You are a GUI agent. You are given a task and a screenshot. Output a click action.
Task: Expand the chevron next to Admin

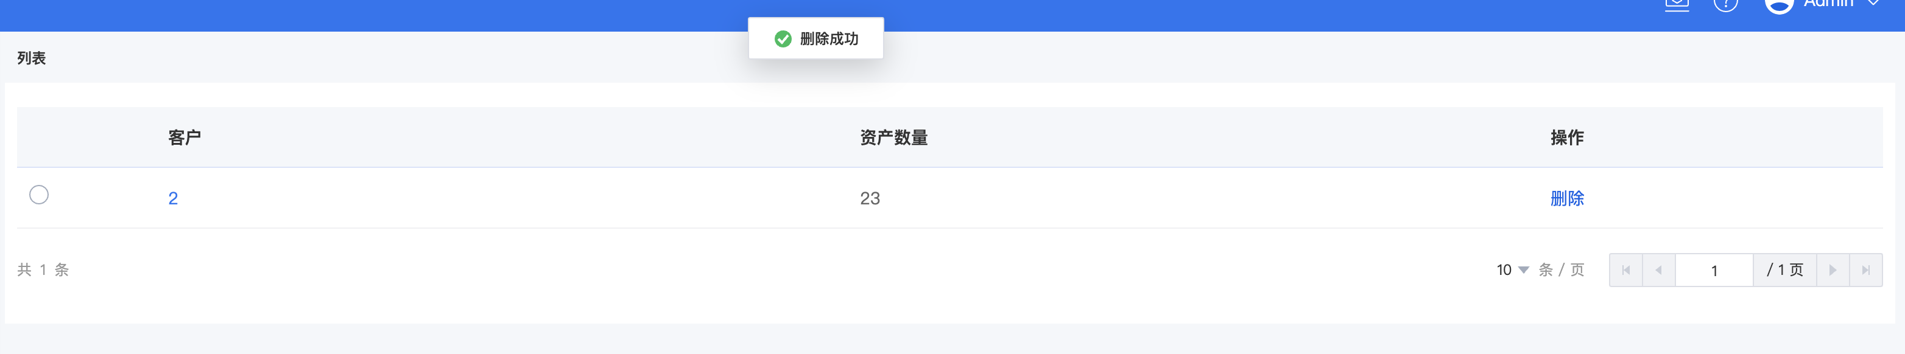click(1873, 3)
